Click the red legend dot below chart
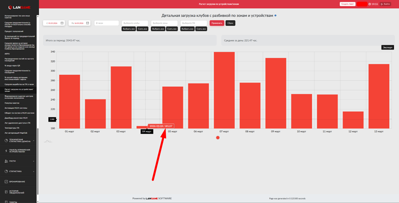 pos(218,138)
